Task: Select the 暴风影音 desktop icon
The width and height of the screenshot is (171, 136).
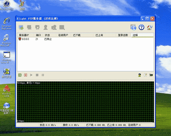Action: (x=6, y=73)
